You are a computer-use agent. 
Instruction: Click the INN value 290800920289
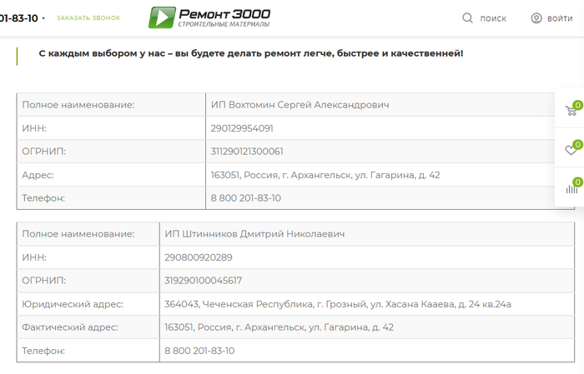coord(198,257)
